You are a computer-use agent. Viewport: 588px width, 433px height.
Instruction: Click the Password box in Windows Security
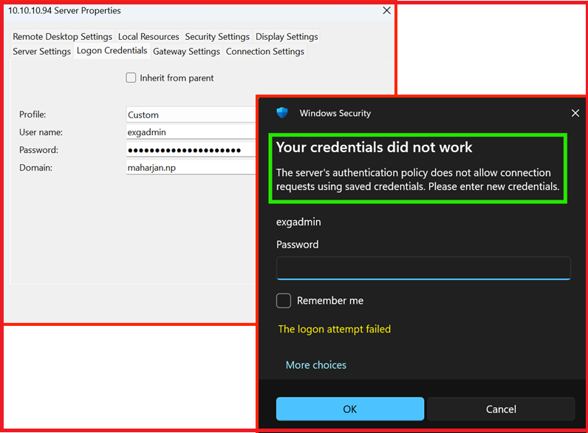click(423, 268)
